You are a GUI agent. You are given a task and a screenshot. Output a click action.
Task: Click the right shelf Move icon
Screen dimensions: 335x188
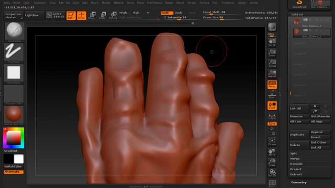272,152
